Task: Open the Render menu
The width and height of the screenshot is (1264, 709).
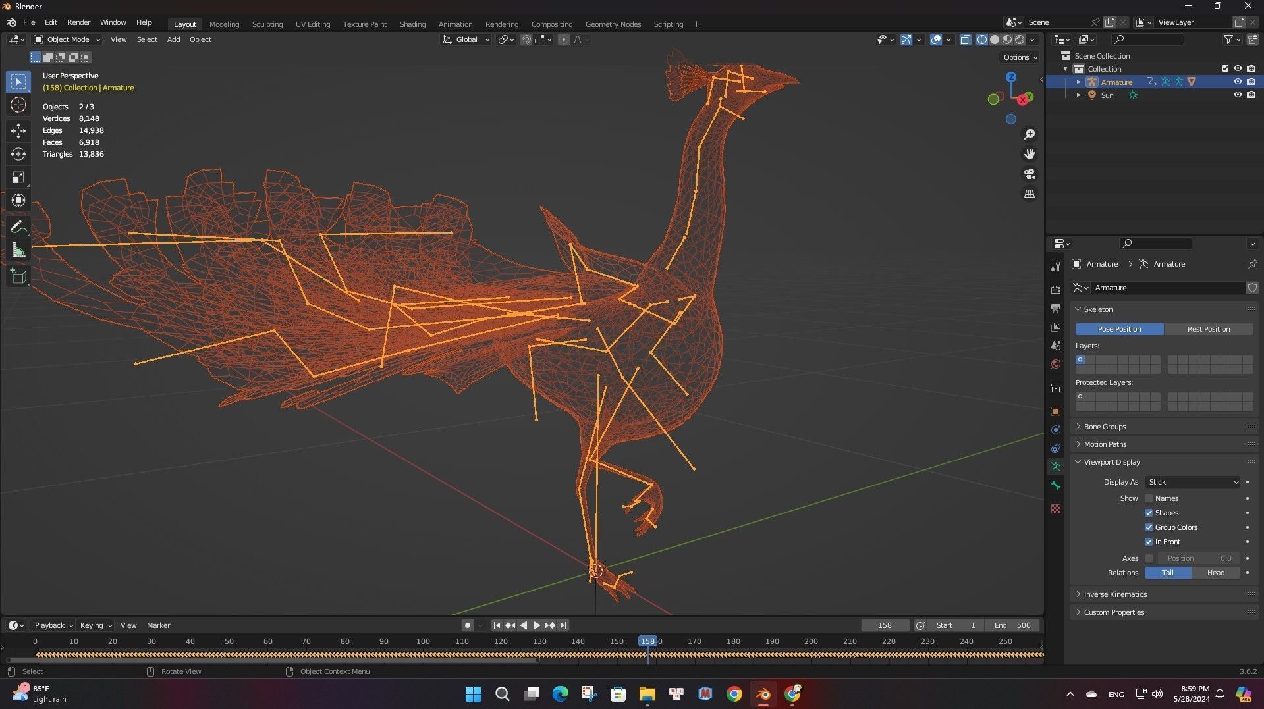Action: [x=78, y=22]
